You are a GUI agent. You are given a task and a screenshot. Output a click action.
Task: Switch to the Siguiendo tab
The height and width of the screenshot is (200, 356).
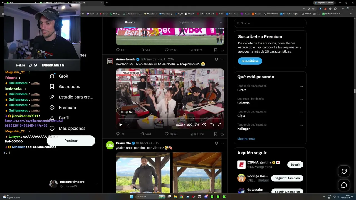click(x=187, y=22)
